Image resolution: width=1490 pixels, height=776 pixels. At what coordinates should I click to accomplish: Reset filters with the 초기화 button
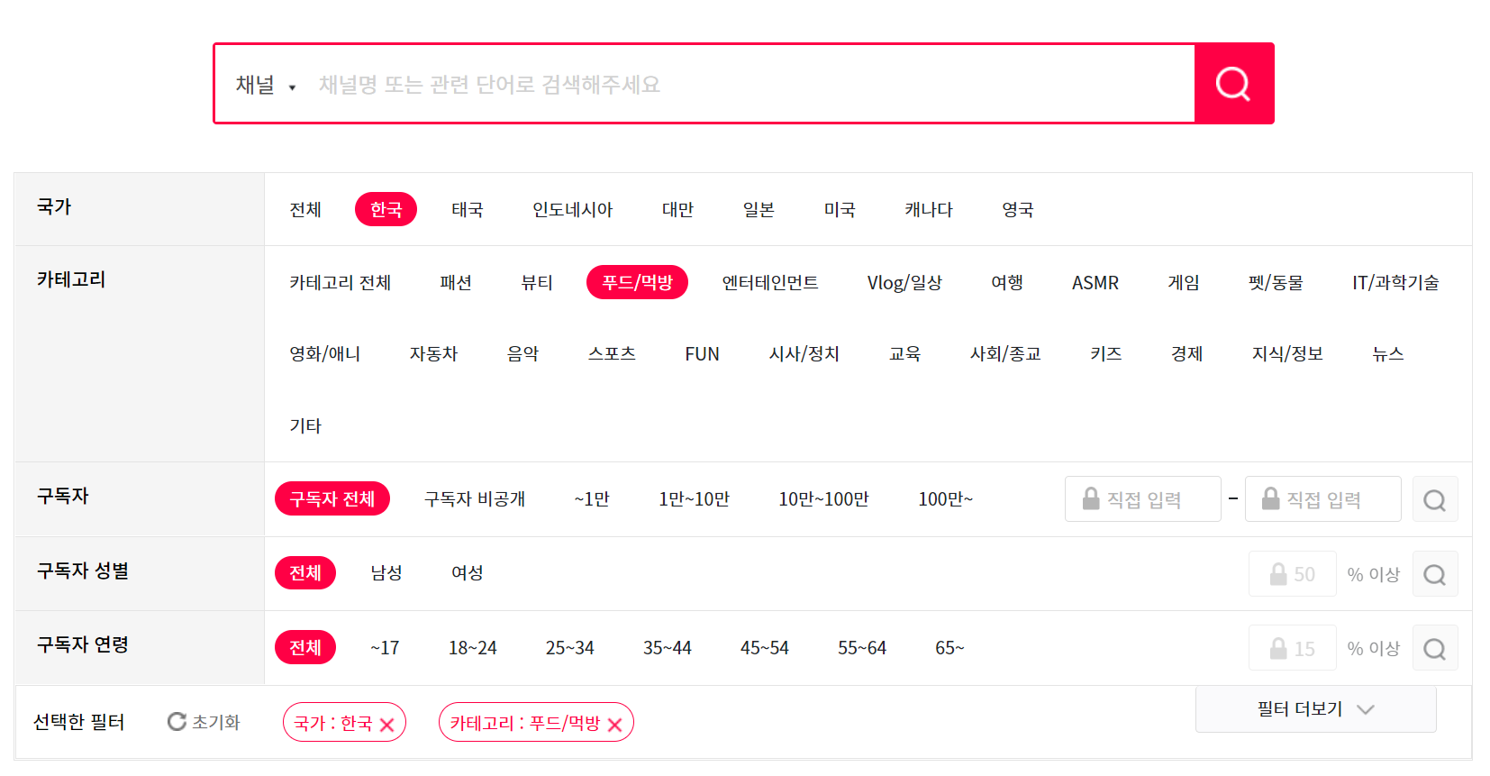pos(204,722)
